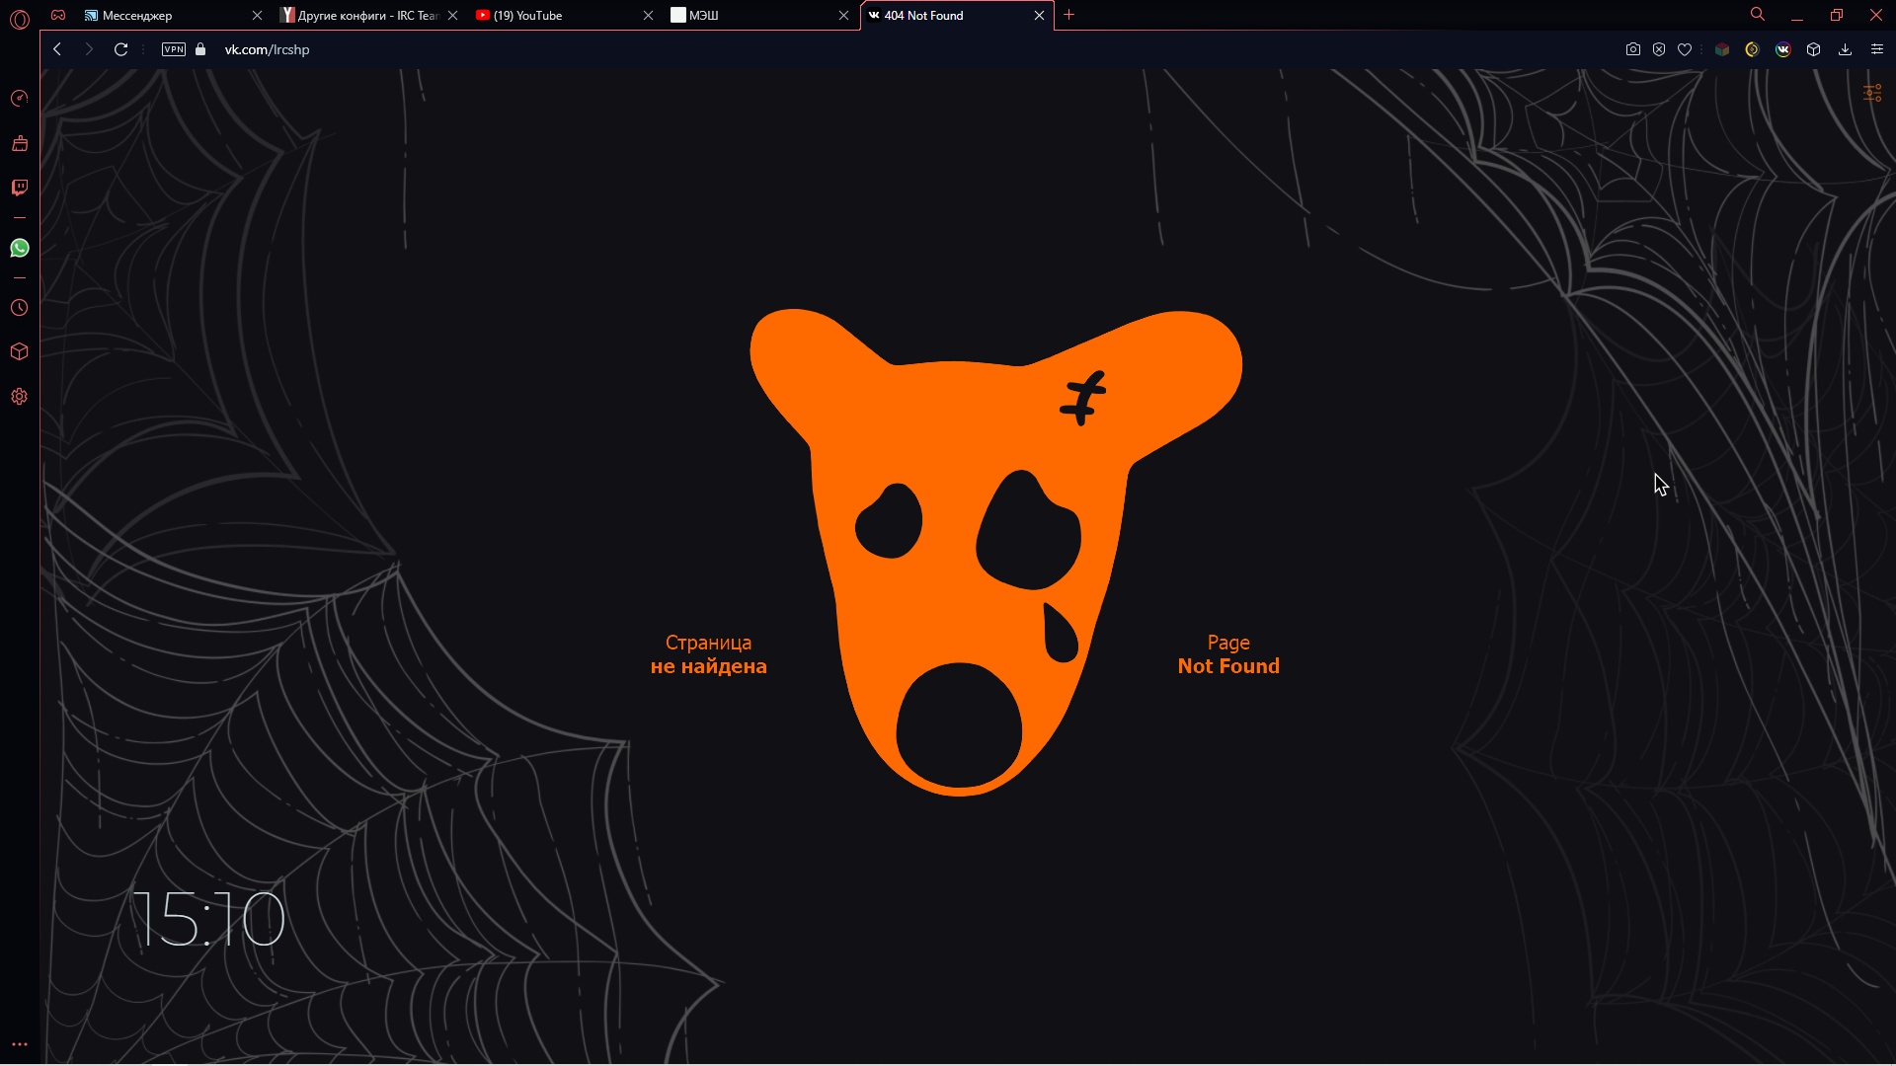Open the yellow circle extension

(x=1753, y=49)
